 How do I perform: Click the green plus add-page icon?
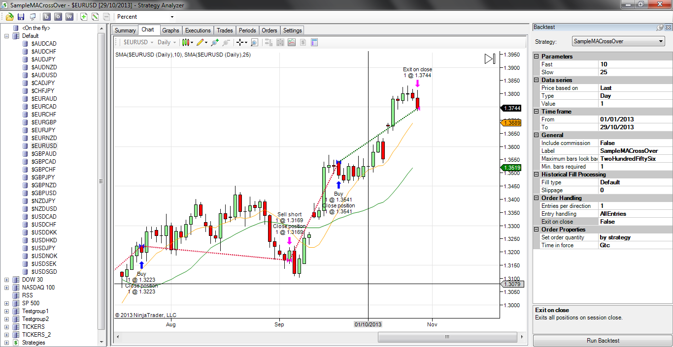[84, 17]
